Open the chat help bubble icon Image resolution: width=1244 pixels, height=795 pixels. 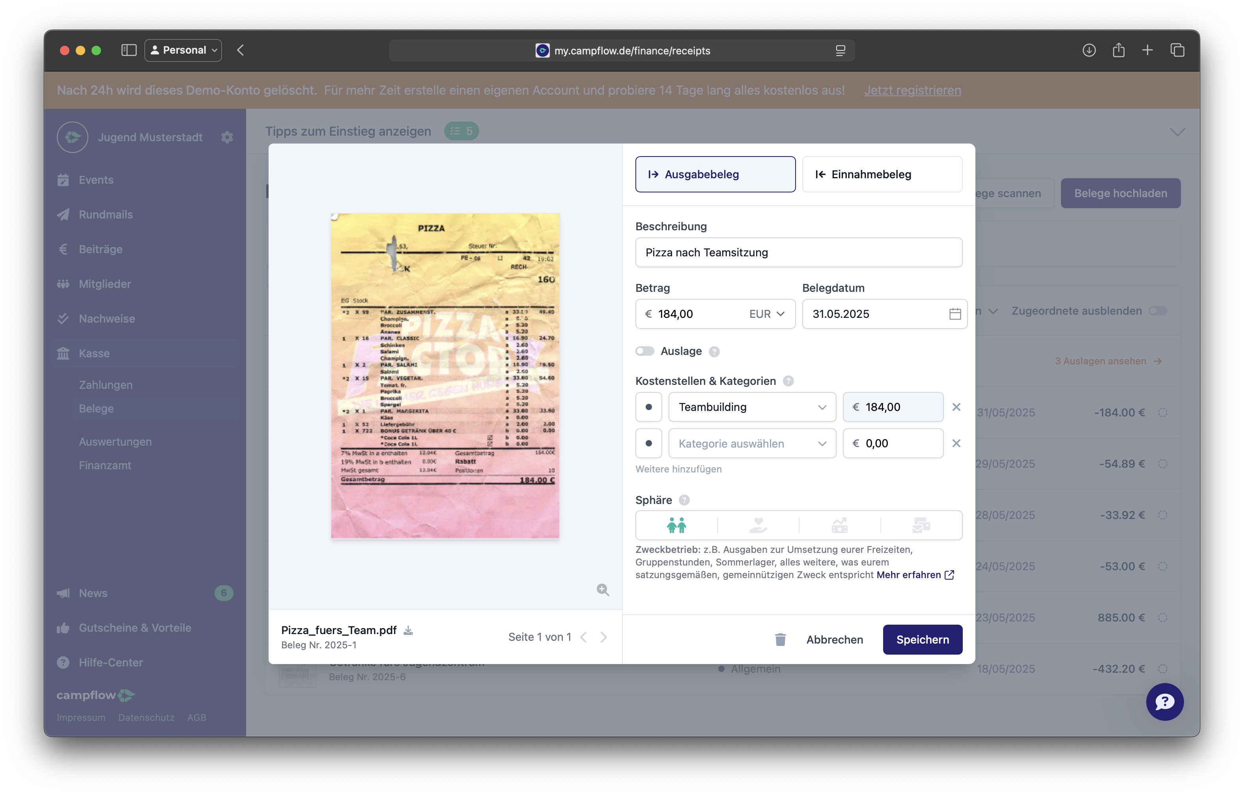(x=1164, y=702)
